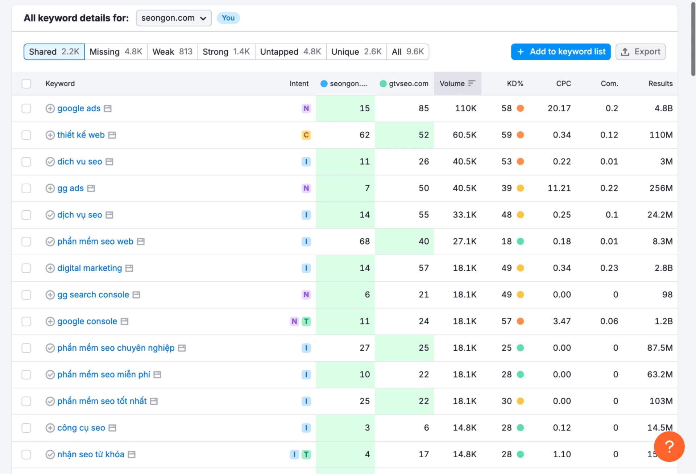Switch to the Shared 2.2K tab
Screen dimensions: 696x474
(x=54, y=52)
